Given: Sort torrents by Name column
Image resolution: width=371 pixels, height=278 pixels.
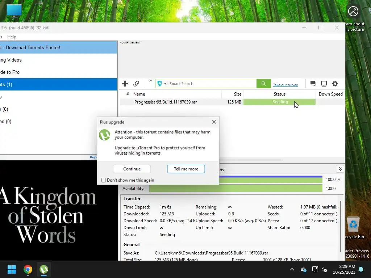Looking at the screenshot, I should [176, 94].
